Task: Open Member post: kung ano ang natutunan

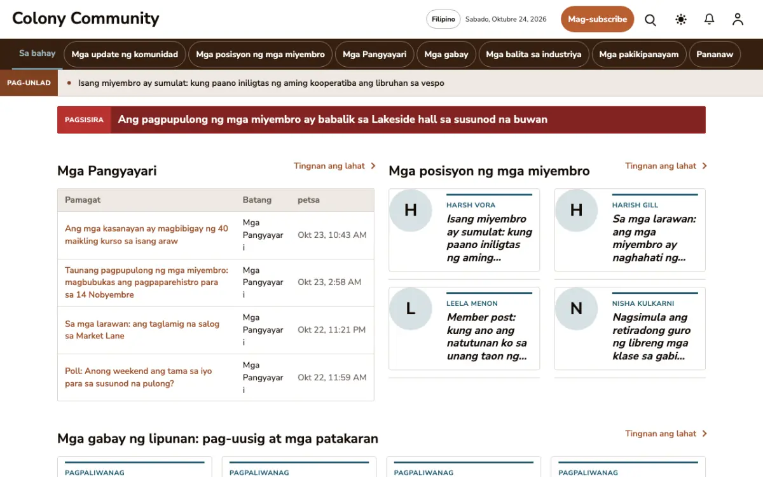Action: tap(487, 336)
